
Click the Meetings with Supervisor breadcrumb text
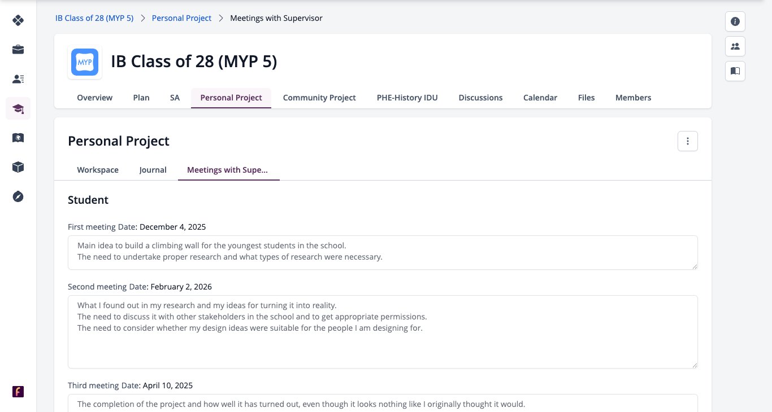(x=276, y=18)
